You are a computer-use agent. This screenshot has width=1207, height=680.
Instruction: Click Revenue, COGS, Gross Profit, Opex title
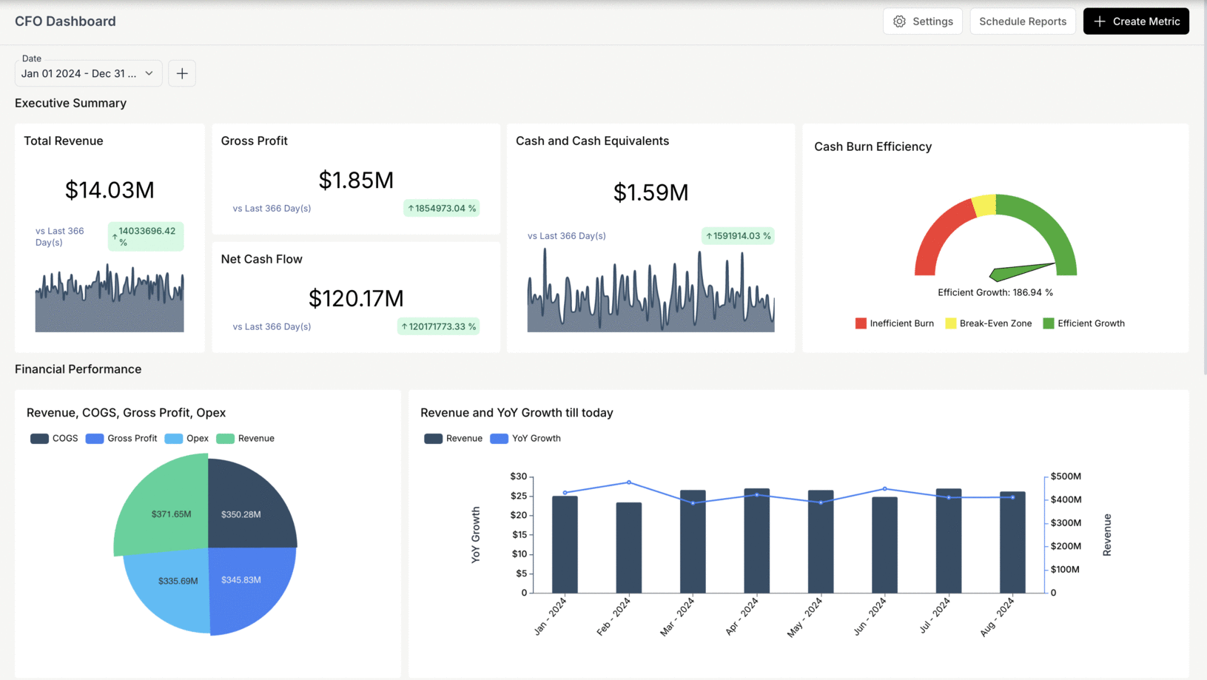tap(126, 413)
